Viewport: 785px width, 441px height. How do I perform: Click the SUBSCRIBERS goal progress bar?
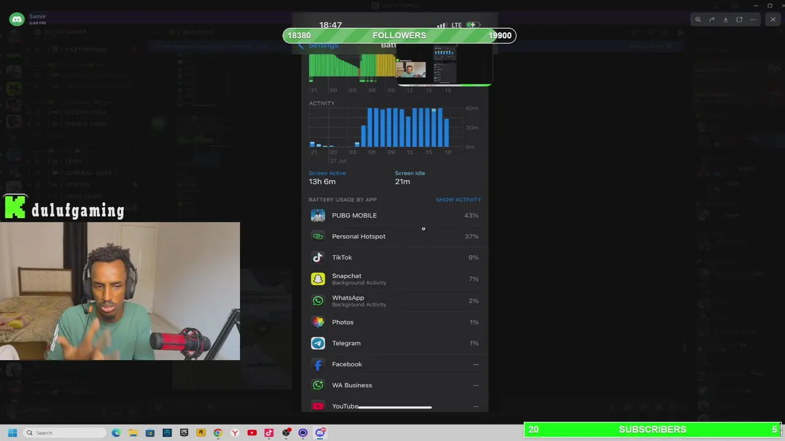tap(653, 430)
